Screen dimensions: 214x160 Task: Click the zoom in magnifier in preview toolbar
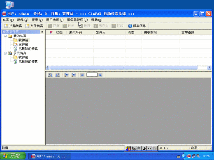click(x=67, y=75)
